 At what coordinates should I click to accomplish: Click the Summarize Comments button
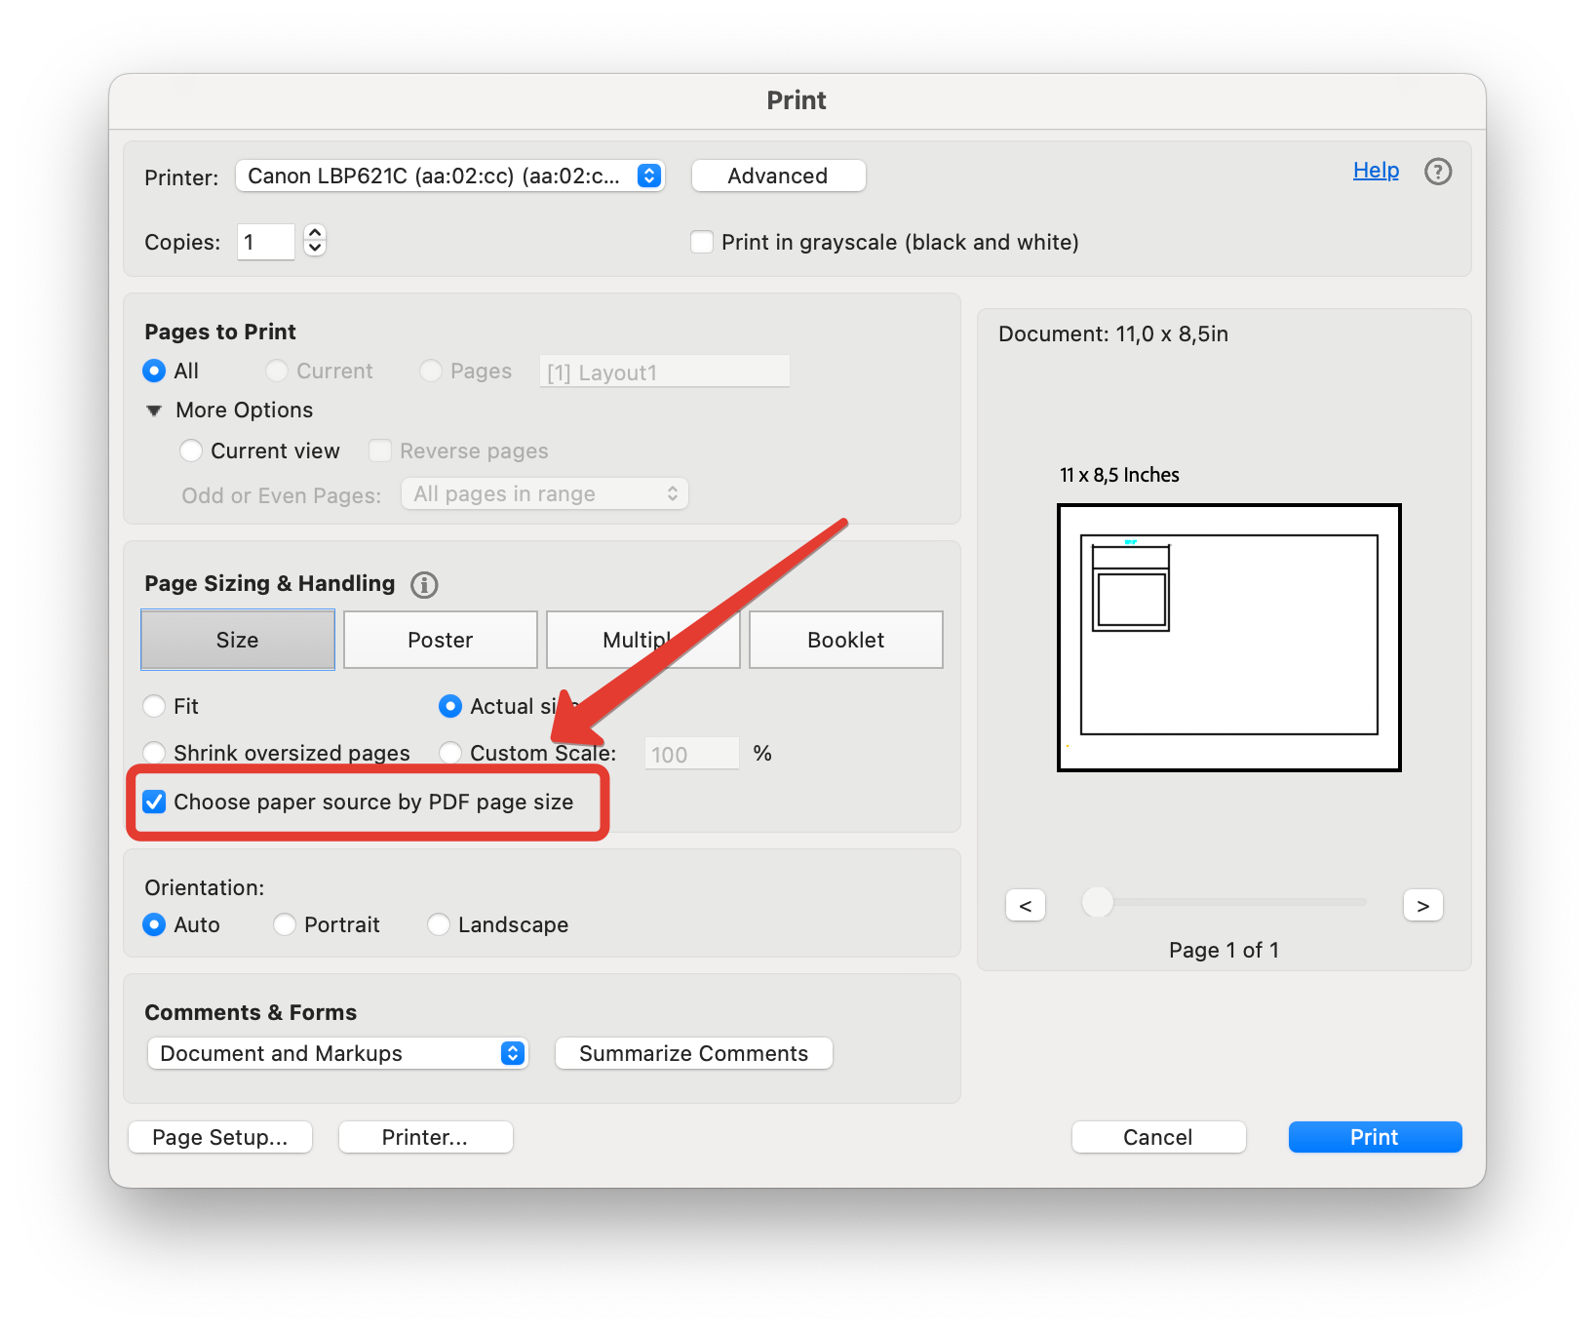coord(693,1053)
